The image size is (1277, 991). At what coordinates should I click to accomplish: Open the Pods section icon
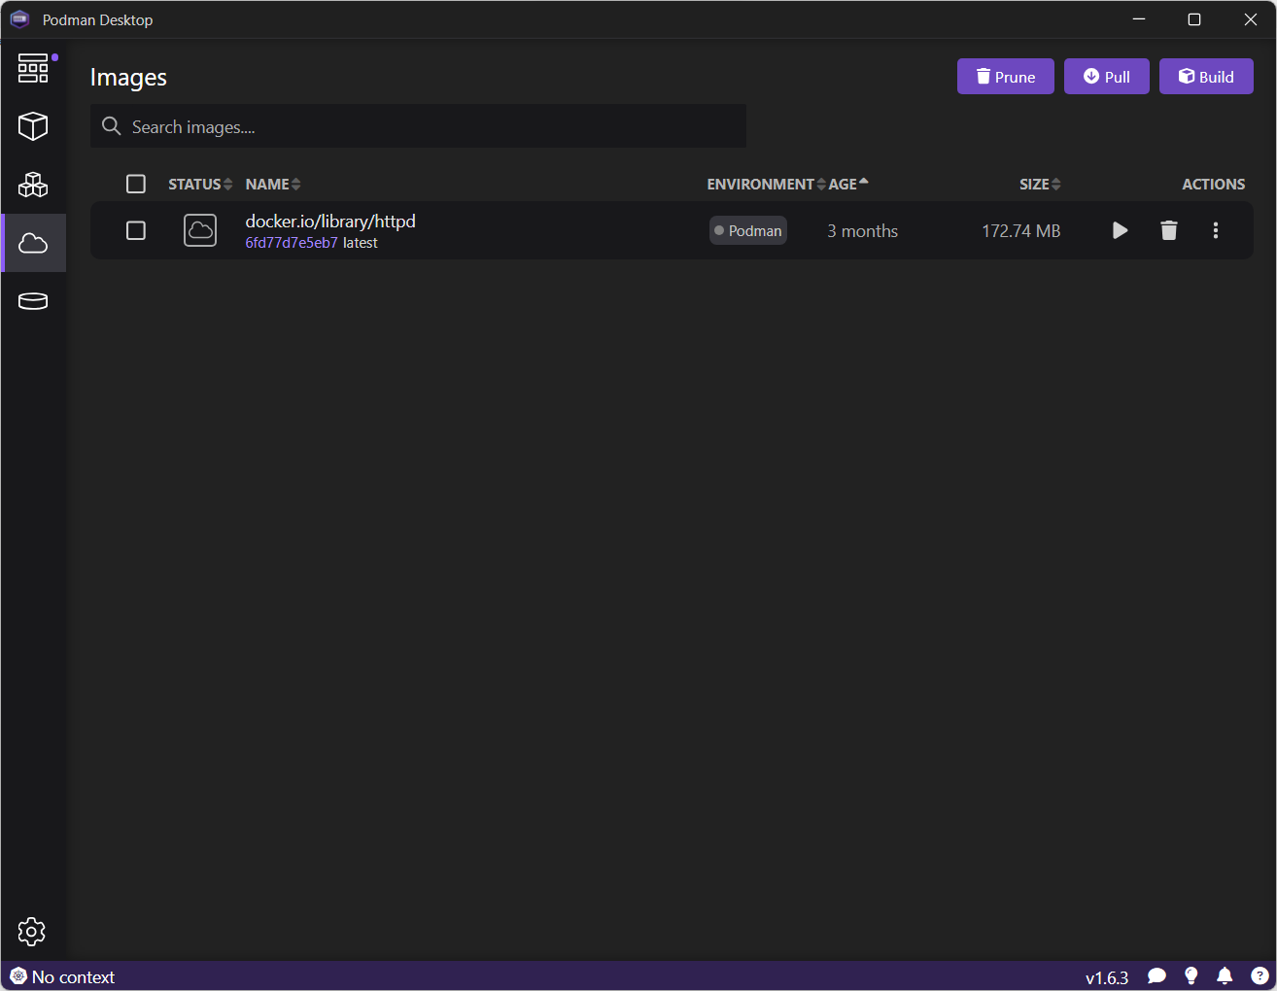33,185
